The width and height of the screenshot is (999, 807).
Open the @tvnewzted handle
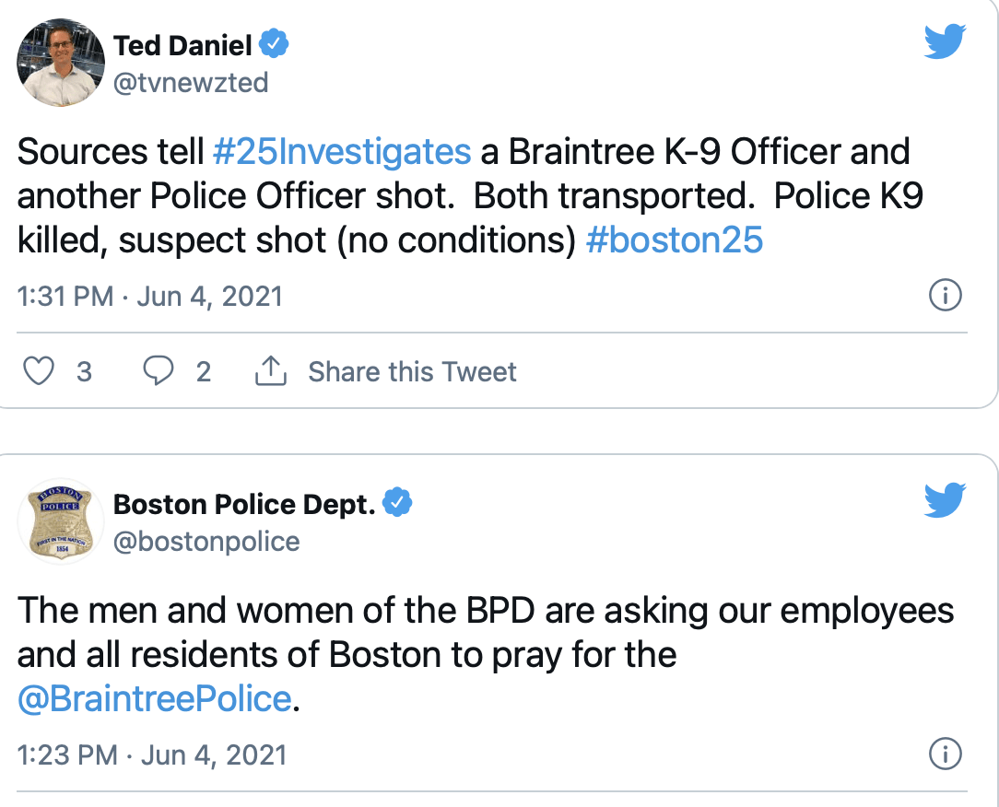click(191, 83)
